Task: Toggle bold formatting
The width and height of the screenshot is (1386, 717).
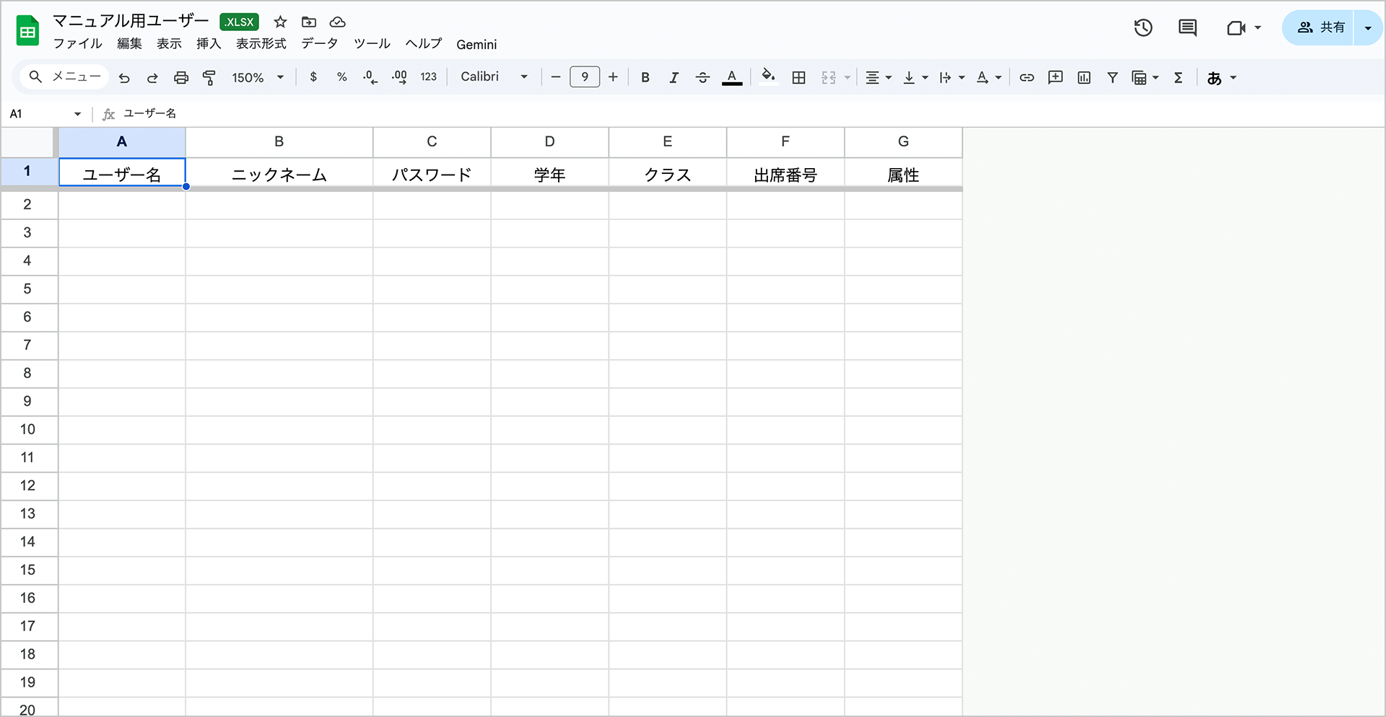Action: pos(645,78)
